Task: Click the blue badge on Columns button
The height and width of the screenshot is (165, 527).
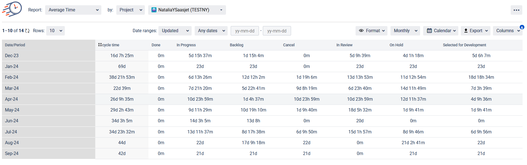Action: [x=522, y=27]
